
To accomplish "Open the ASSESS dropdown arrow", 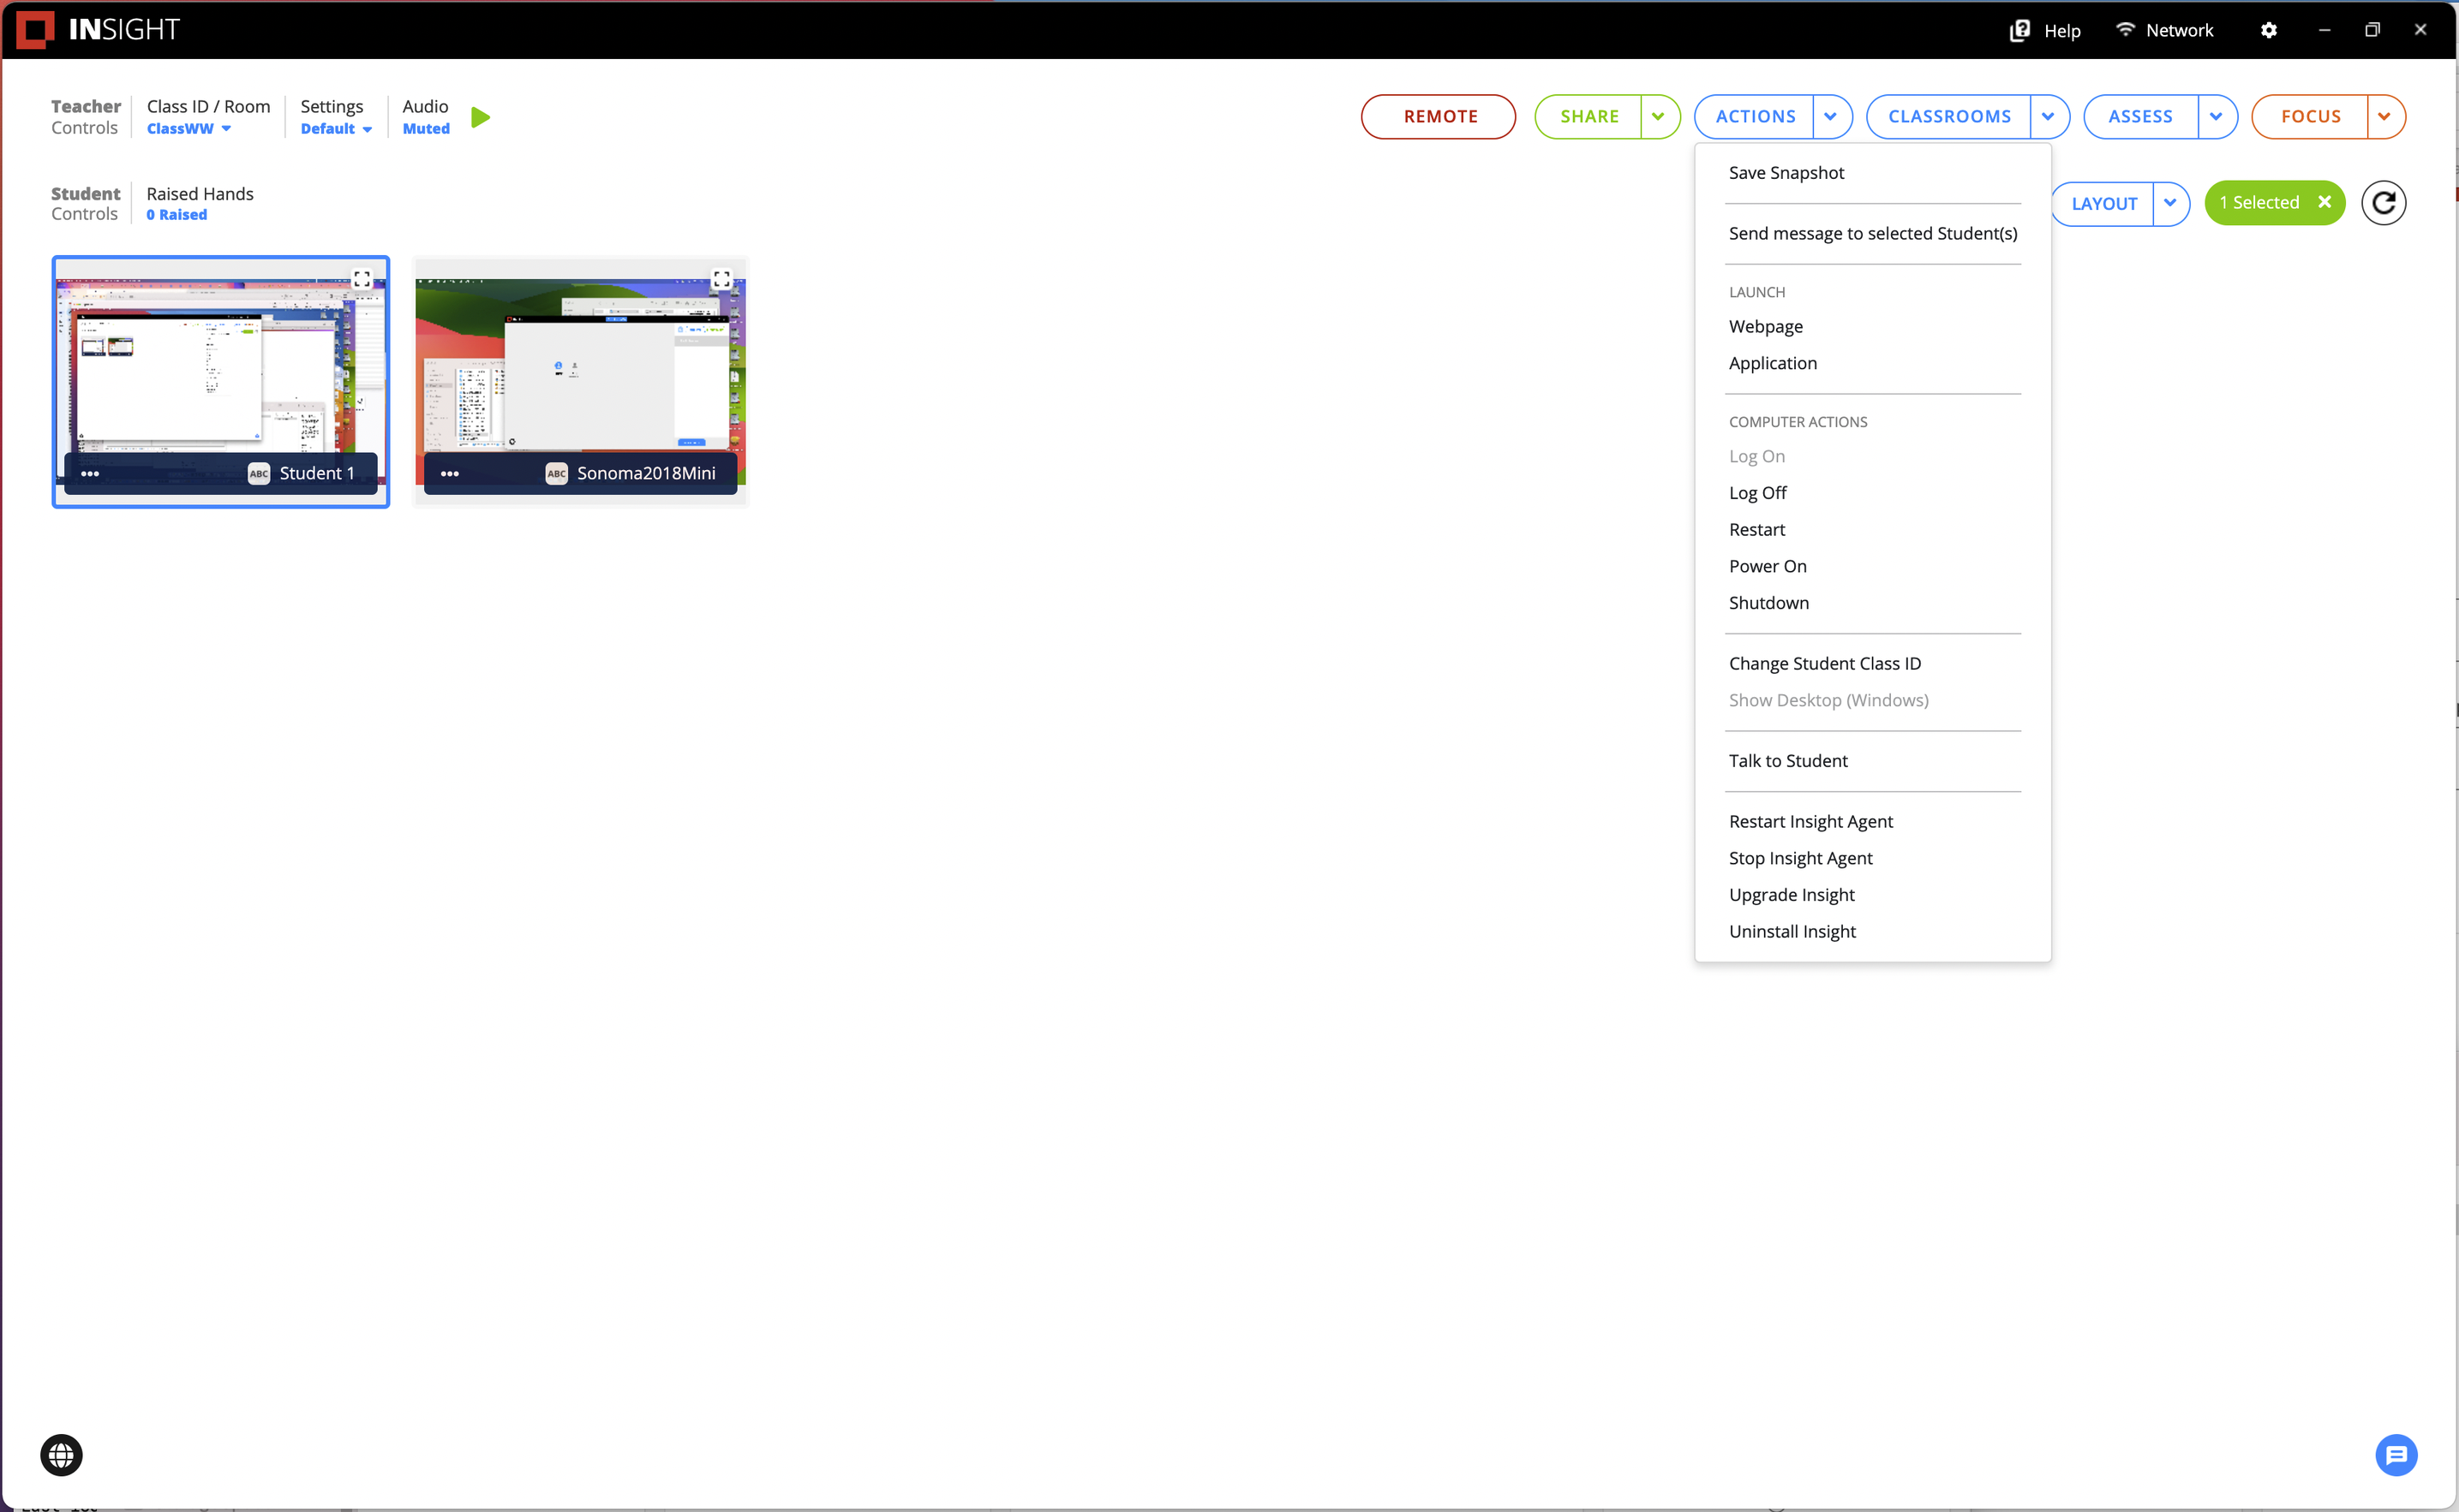I will (x=2217, y=116).
